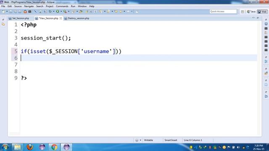Click the volume icon in system tray
The height and width of the screenshot is (151, 269).
click(238, 147)
